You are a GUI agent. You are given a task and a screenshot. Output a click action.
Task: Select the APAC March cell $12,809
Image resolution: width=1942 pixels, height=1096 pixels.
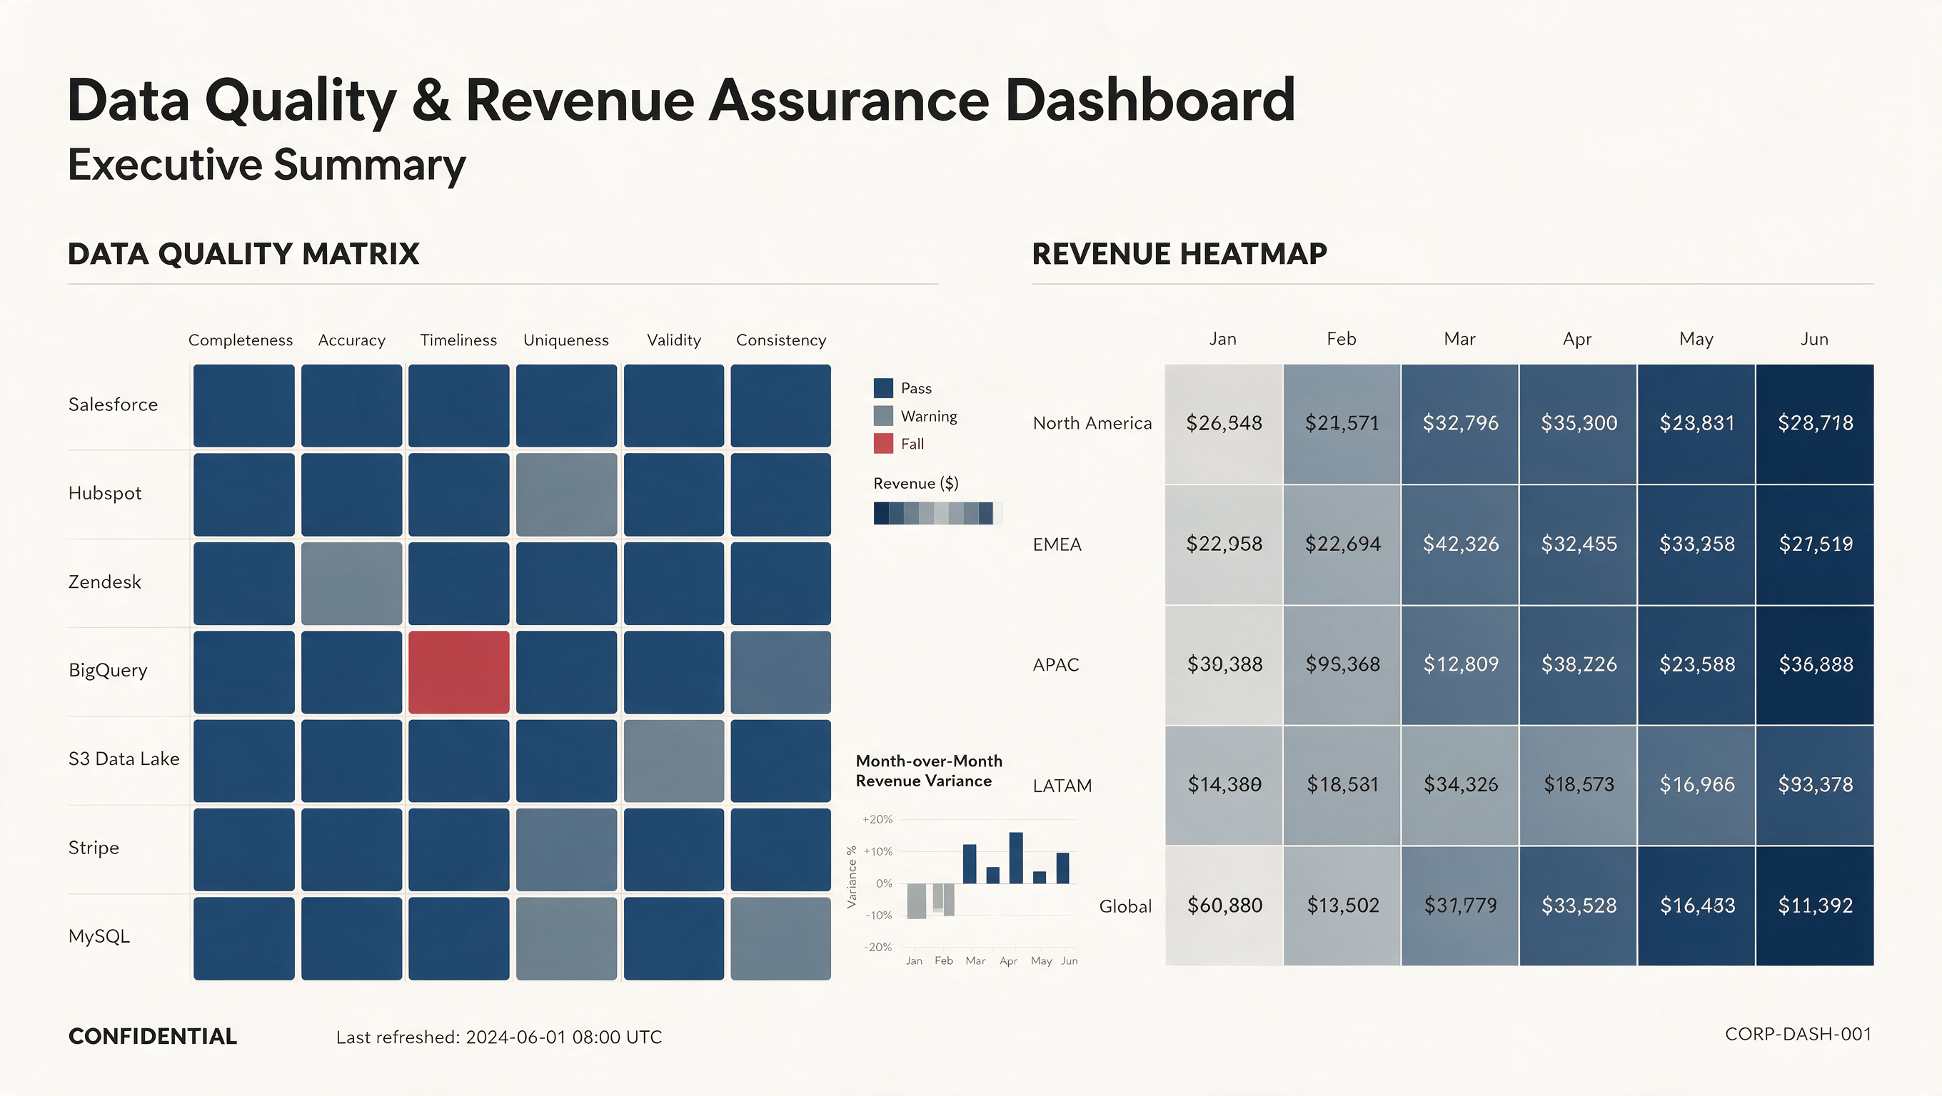click(x=1460, y=665)
